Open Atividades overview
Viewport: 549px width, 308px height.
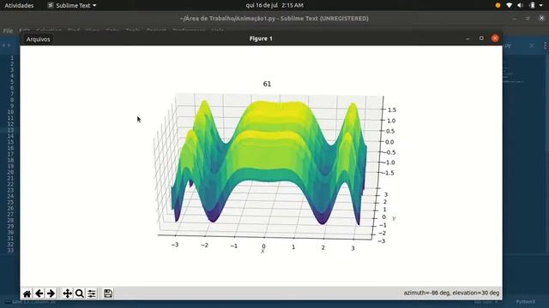(x=19, y=5)
